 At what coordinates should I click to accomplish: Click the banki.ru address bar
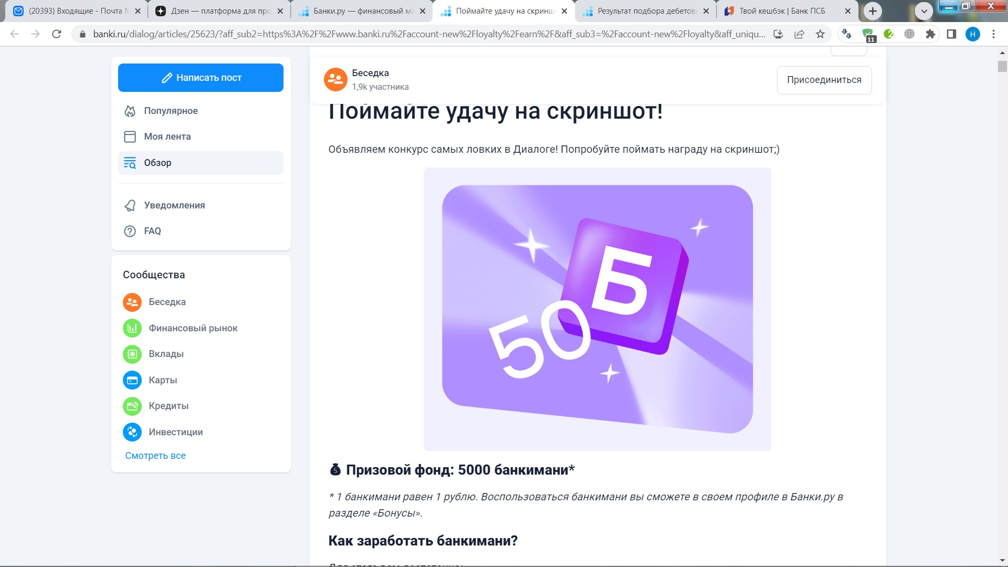coord(429,34)
